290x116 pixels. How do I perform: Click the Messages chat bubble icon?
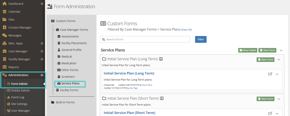pos(5,35)
